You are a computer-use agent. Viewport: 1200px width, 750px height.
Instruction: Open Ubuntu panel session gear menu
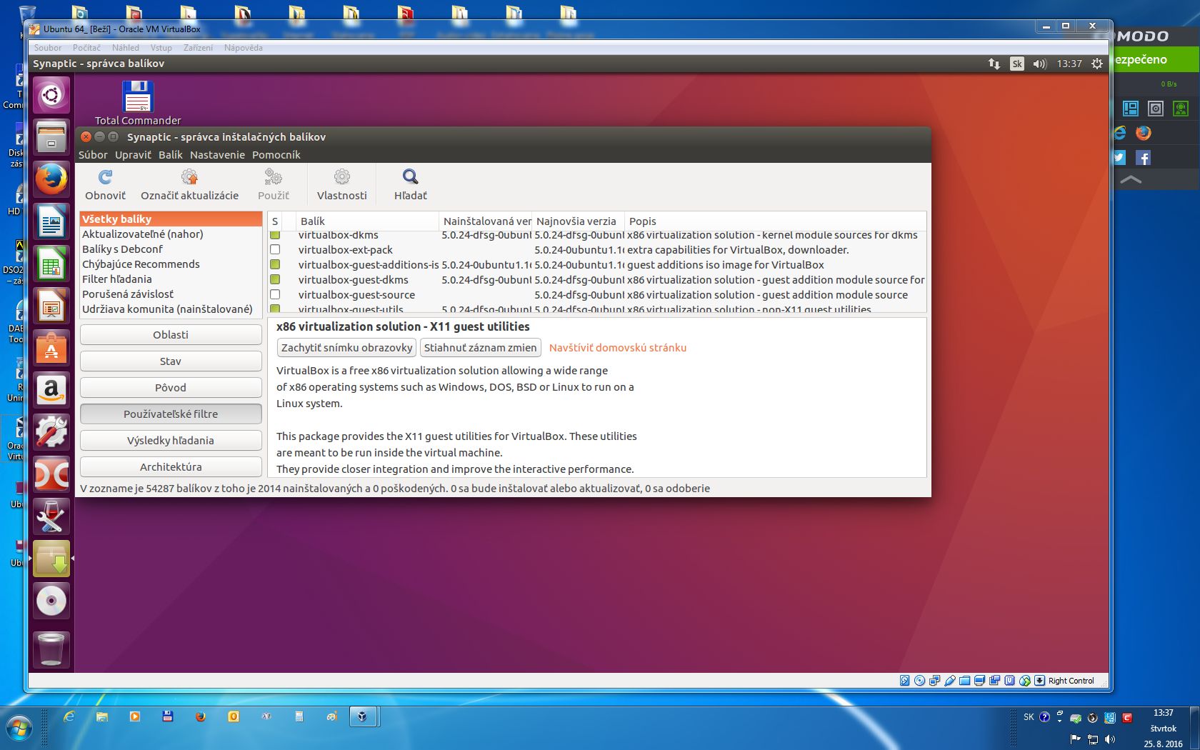tap(1097, 64)
